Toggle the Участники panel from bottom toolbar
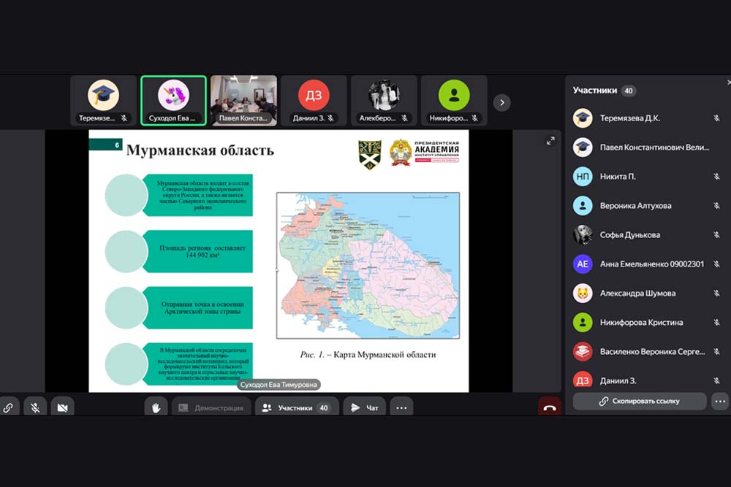The width and height of the screenshot is (731, 487). coord(296,407)
